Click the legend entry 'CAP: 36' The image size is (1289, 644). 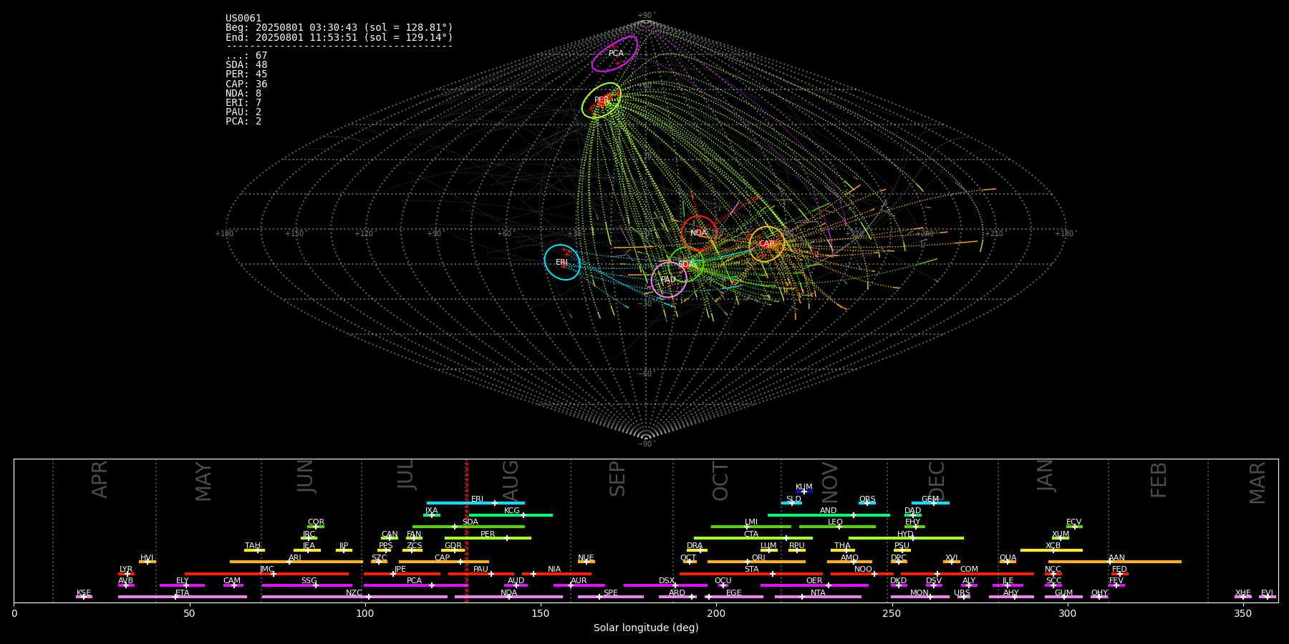point(246,84)
